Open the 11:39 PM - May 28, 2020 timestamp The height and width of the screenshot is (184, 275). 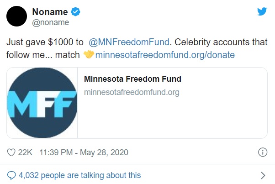tap(84, 152)
